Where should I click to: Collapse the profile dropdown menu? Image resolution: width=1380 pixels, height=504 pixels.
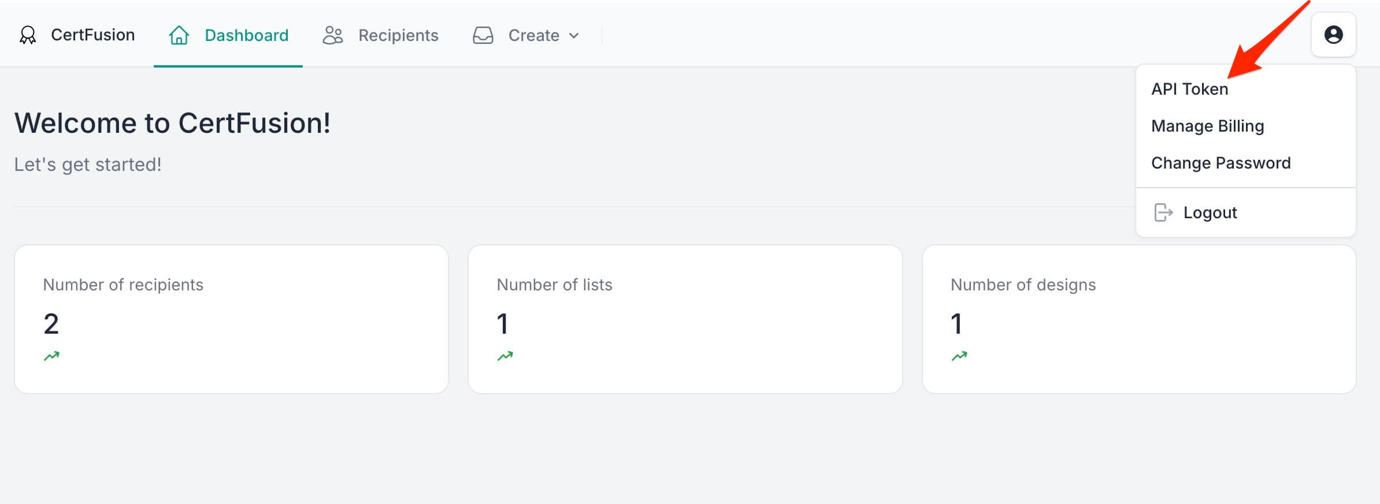[1333, 35]
